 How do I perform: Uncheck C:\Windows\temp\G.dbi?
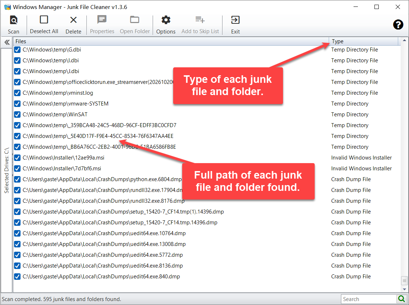coord(17,50)
